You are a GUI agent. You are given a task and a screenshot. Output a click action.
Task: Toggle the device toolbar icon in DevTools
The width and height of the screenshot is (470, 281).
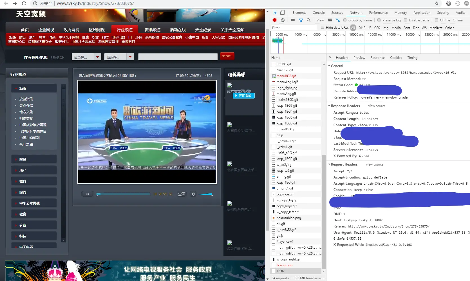[x=282, y=12]
